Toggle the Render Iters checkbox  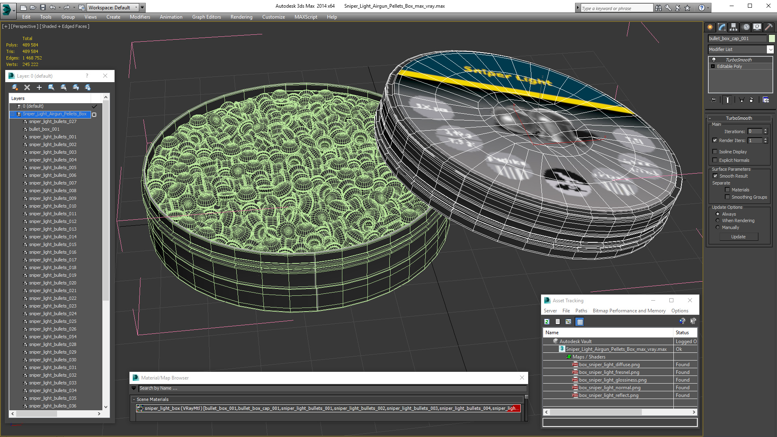click(x=715, y=140)
